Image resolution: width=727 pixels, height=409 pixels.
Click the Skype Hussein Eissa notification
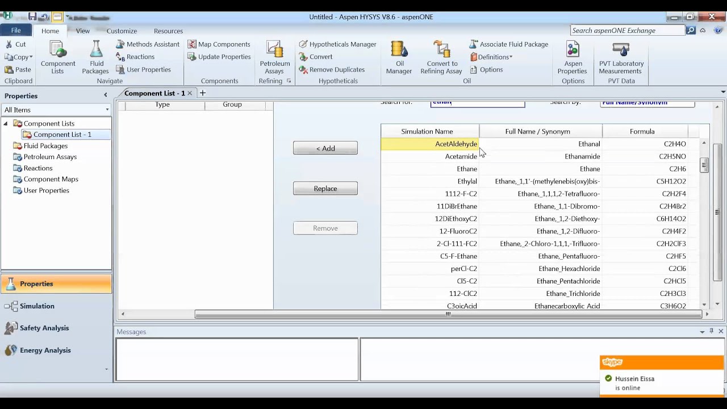coord(662,376)
